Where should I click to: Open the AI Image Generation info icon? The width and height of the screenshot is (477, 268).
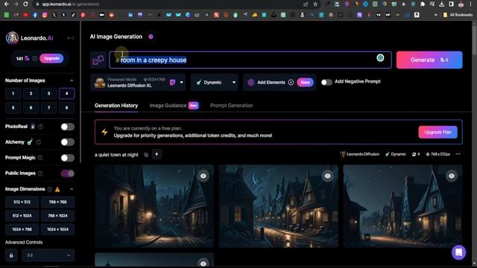point(151,36)
